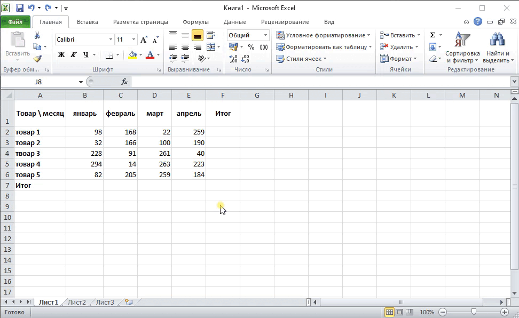Image resolution: width=519 pixels, height=318 pixels.
Task: Click the Copy icon in clipboard group
Action: pyautogui.click(x=37, y=46)
